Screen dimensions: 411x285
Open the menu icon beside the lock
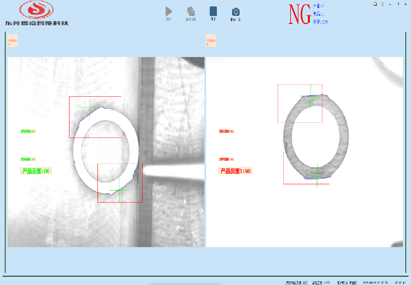tap(381, 4)
